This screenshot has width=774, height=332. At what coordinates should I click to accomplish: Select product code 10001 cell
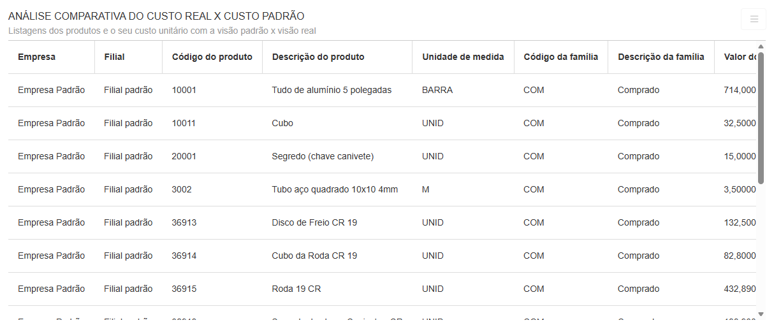pos(184,90)
